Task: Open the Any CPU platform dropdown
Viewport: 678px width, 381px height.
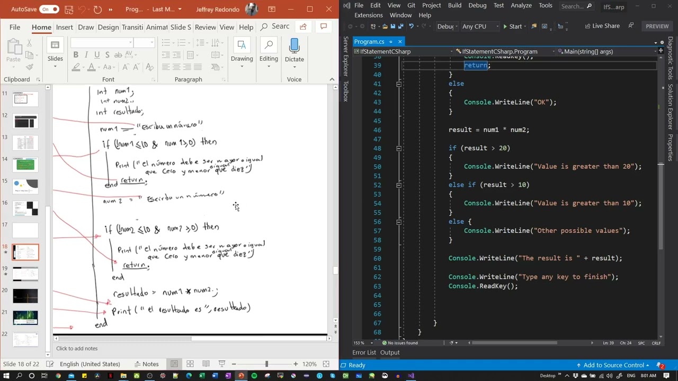Action: coord(480,26)
